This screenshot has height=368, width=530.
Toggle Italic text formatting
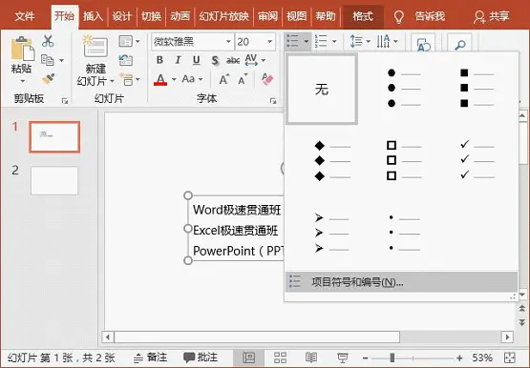[x=178, y=60]
